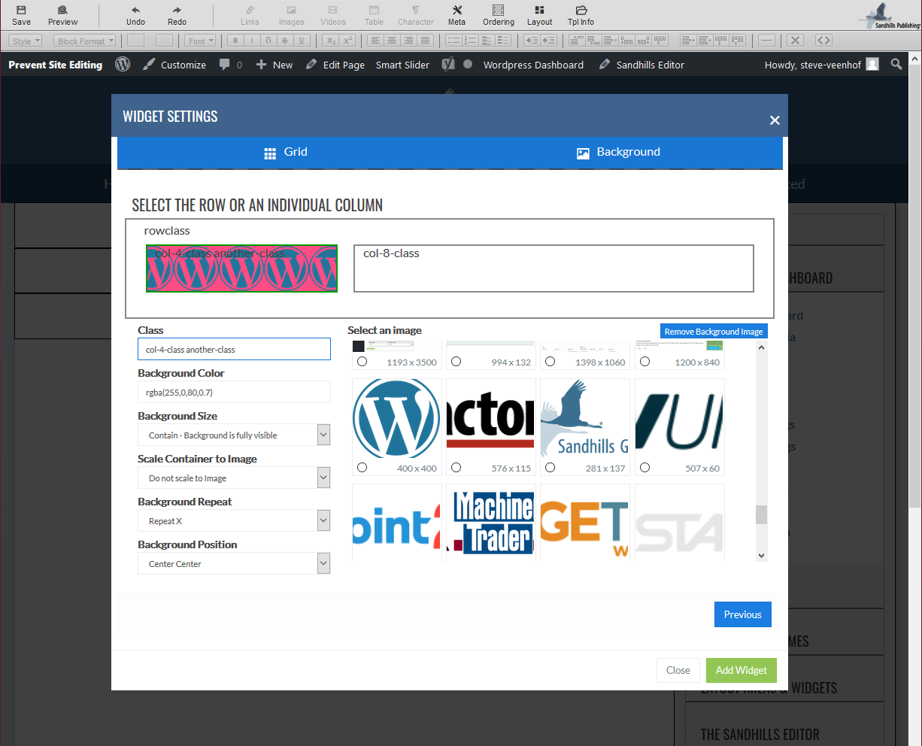This screenshot has height=746, width=922.
Task: Open the Background Position dropdown
Action: pyautogui.click(x=234, y=563)
